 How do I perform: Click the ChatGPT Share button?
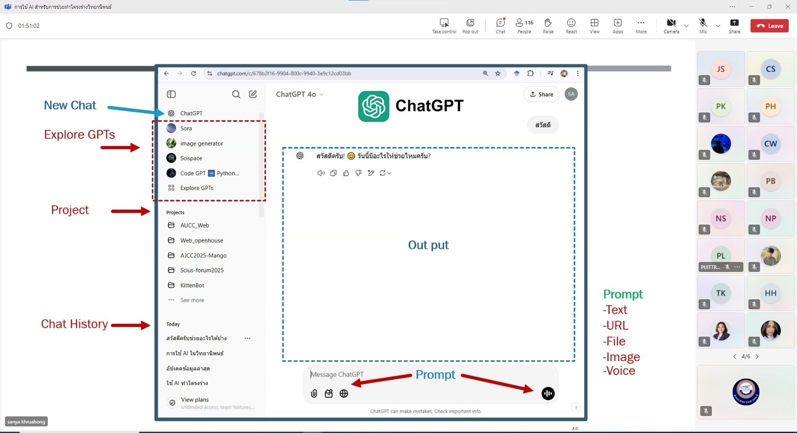541,94
